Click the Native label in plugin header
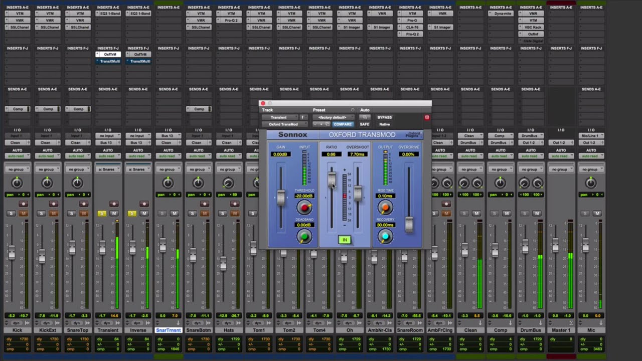 click(x=385, y=124)
